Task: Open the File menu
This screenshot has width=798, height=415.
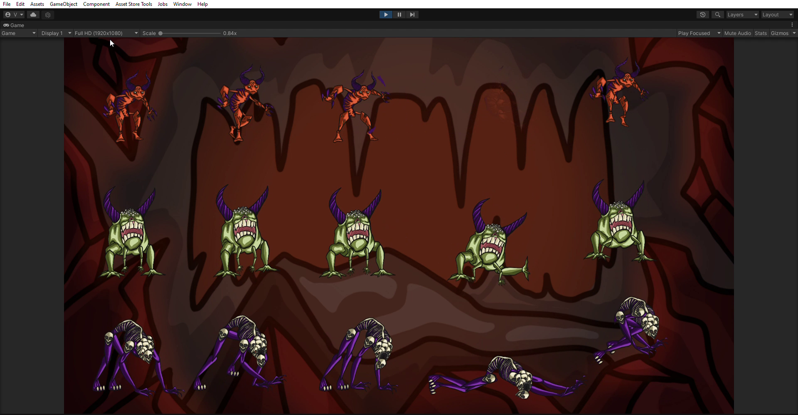Action: (x=7, y=4)
